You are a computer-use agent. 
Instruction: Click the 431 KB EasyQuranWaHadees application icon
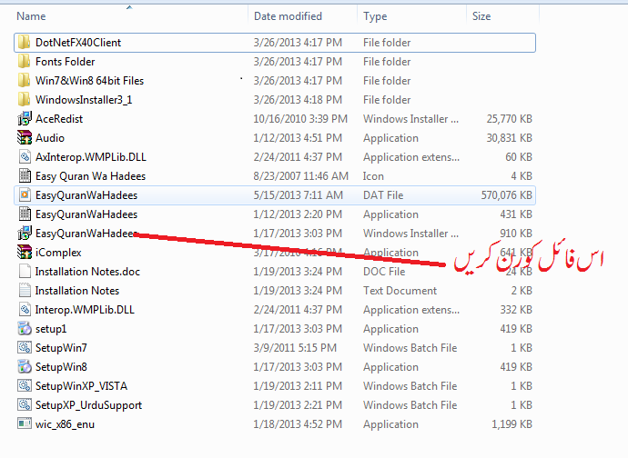pos(25,214)
